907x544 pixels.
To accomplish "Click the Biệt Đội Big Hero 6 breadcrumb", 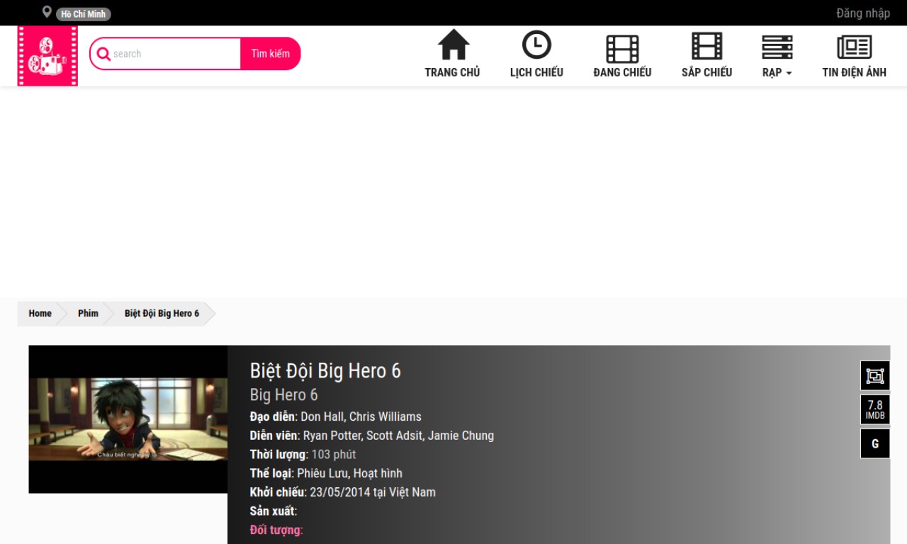I will click(162, 314).
